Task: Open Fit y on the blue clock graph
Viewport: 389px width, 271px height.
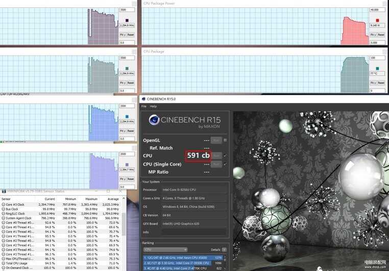Action: coord(123,131)
